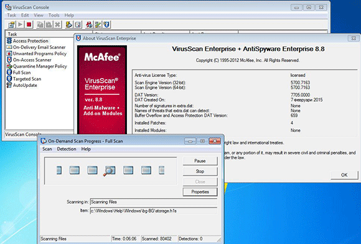Viewport: 361px width, 244px height.
Task: Click the VirusScan Console title bar icon
Action: [x=8, y=7]
